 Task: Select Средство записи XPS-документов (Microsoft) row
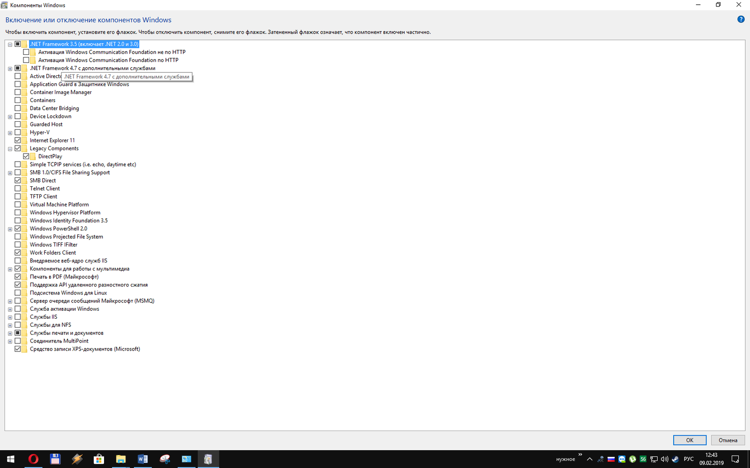[x=85, y=349]
